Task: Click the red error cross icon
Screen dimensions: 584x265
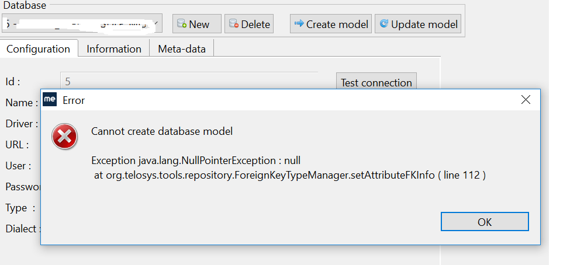Action: click(64, 137)
